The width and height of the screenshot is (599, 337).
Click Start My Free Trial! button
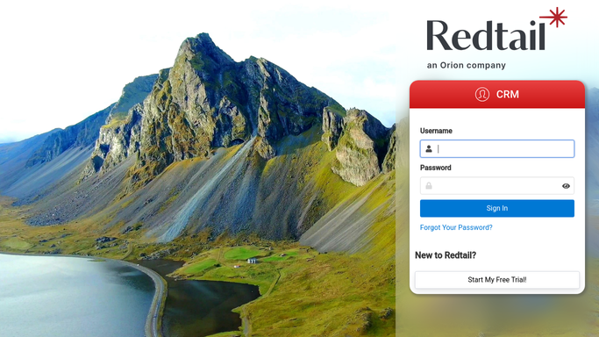point(497,280)
